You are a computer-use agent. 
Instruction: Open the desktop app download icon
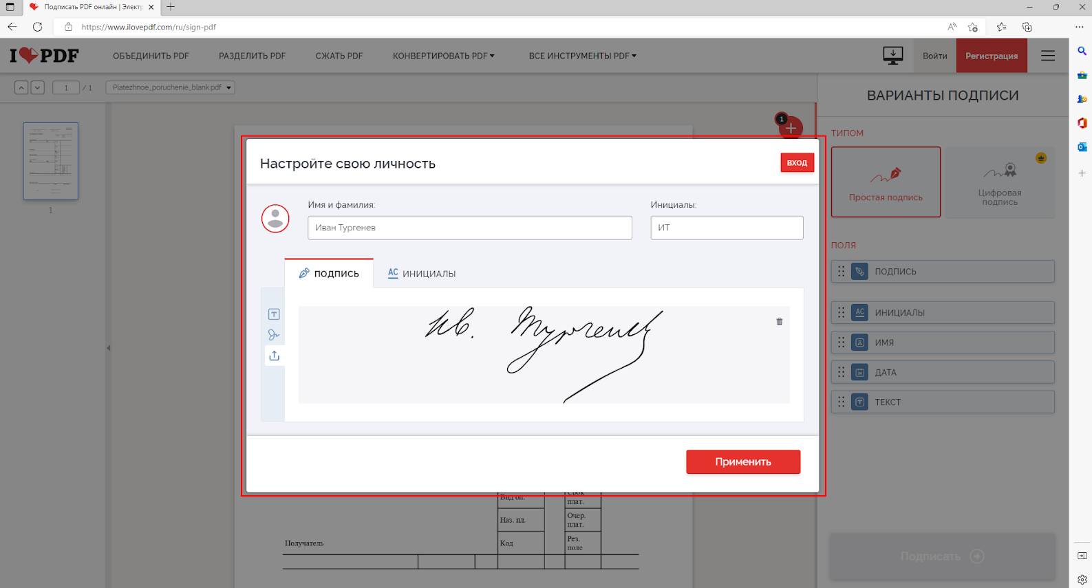pos(892,56)
